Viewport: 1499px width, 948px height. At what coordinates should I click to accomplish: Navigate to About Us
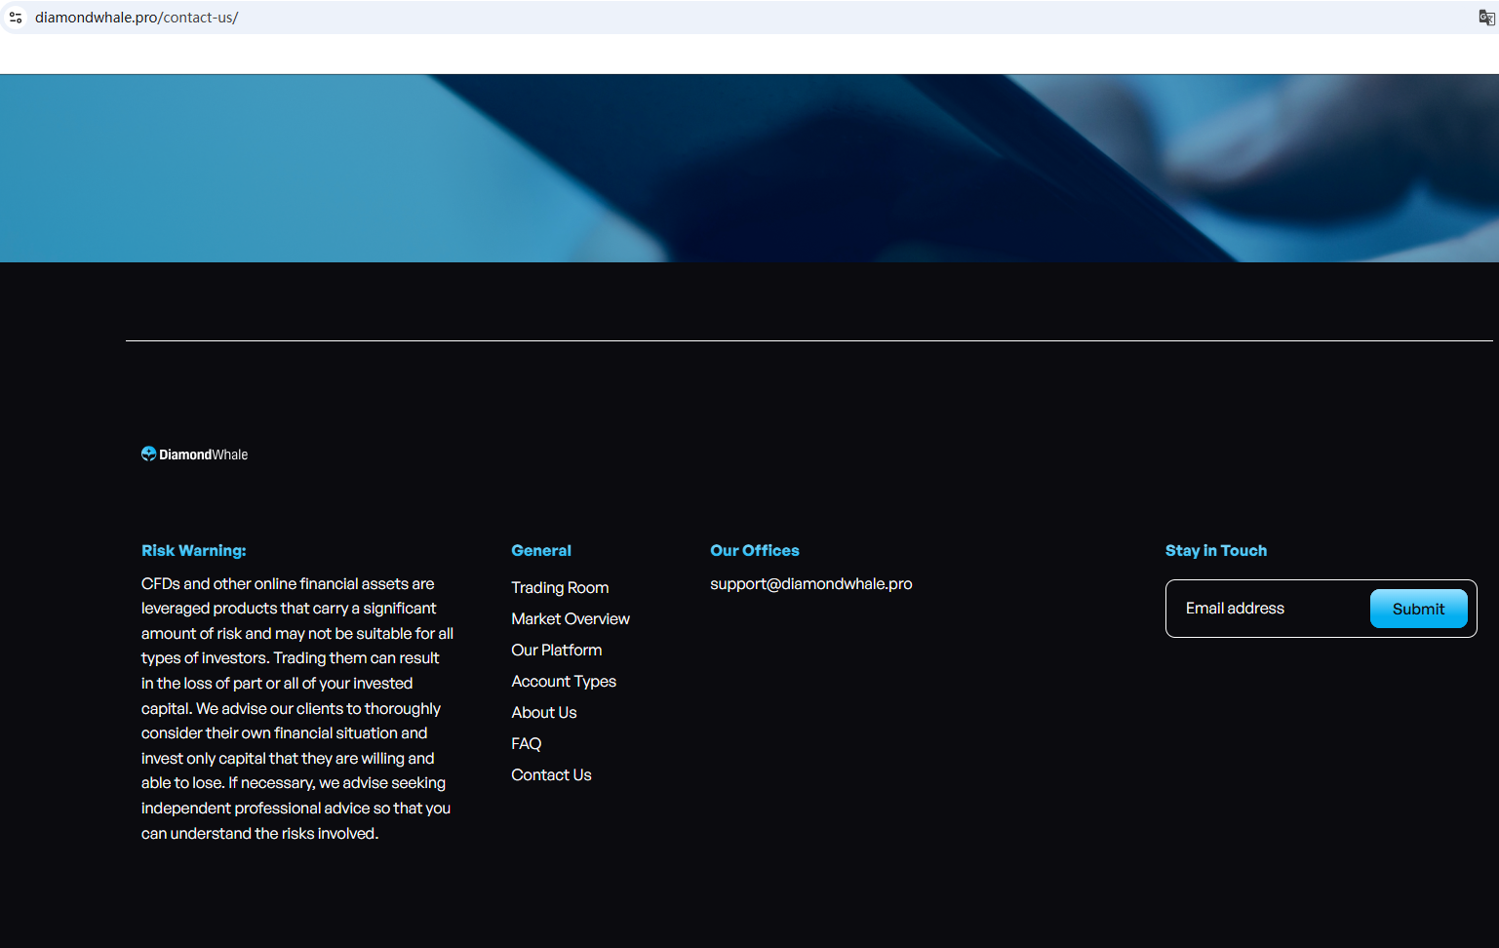point(544,712)
